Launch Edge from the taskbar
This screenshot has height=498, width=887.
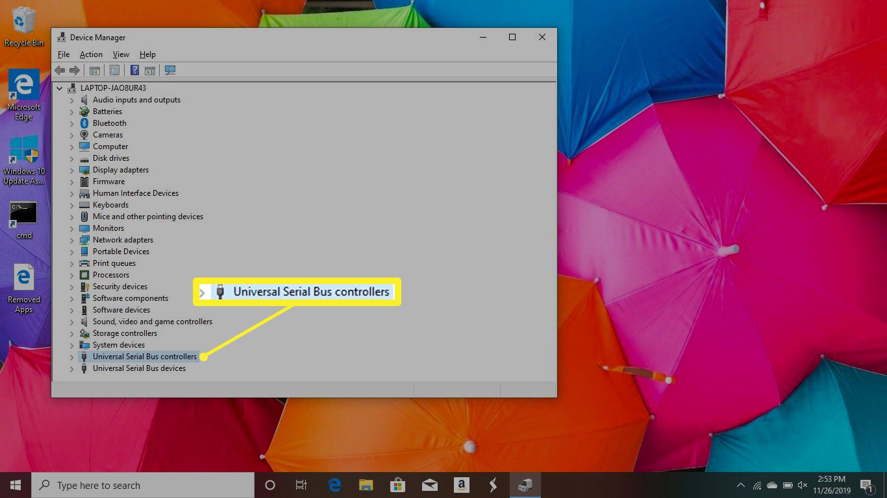(334, 485)
